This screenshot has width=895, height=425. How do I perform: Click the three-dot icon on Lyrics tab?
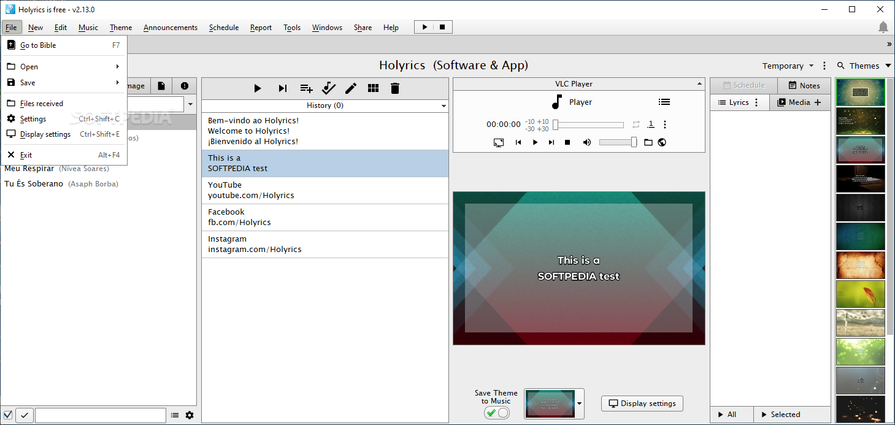coord(756,102)
